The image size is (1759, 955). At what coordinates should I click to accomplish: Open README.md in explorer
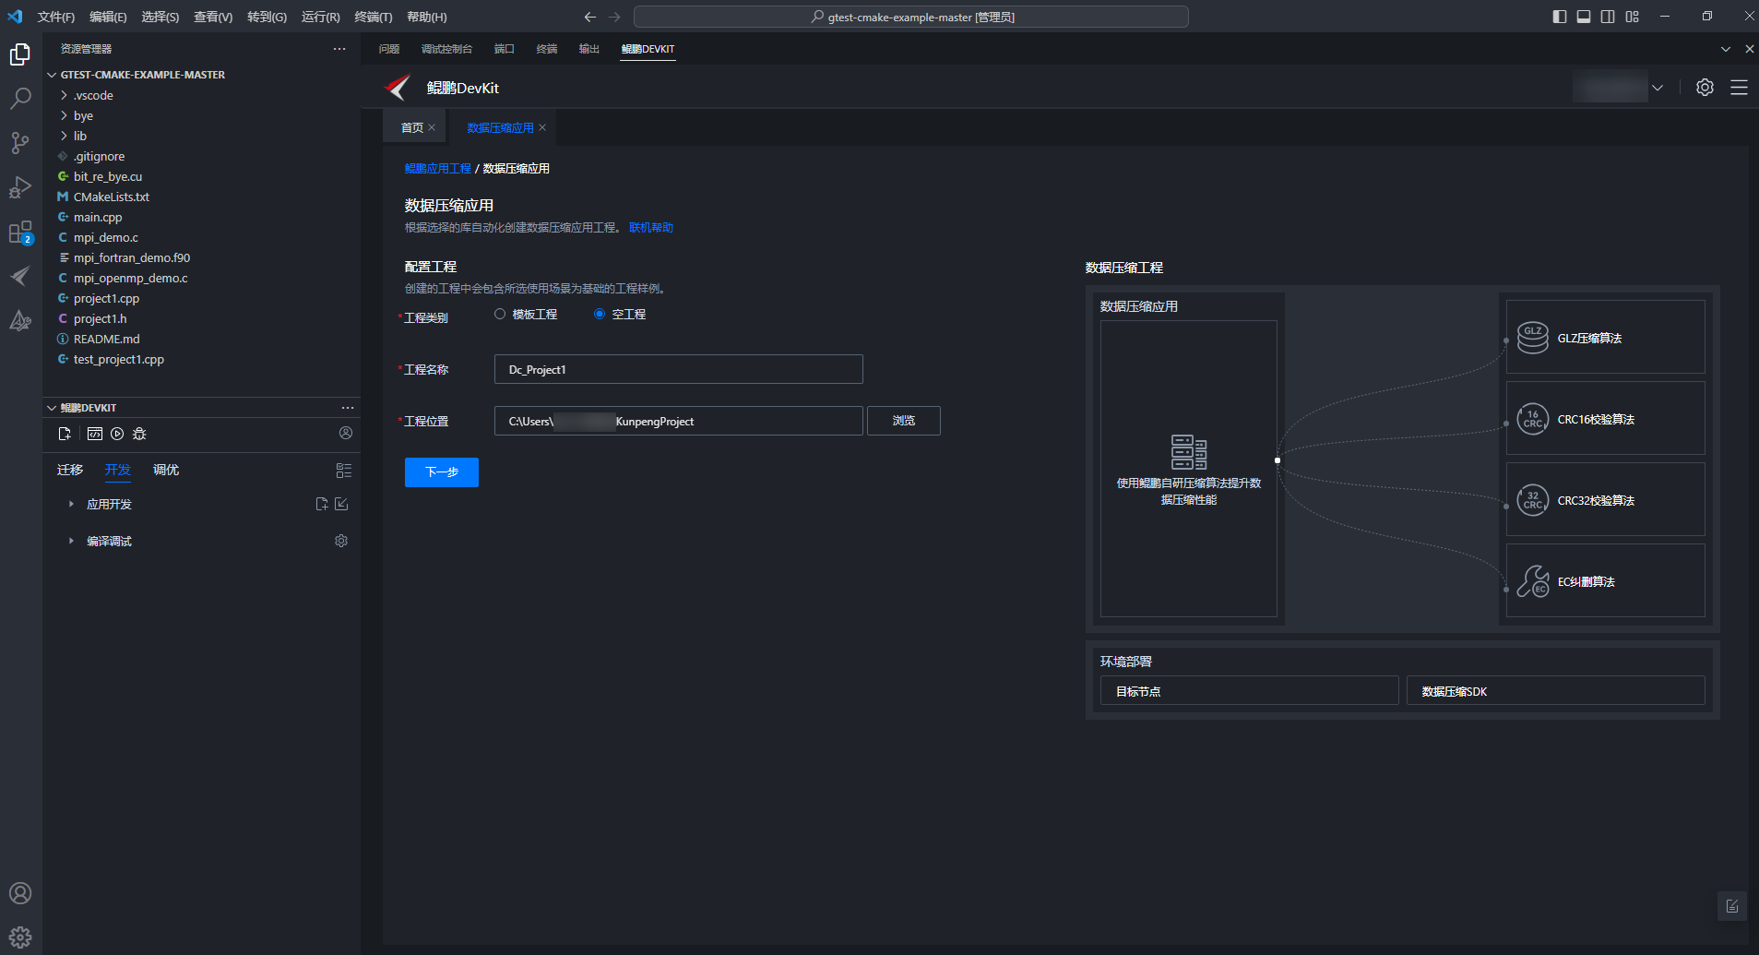[107, 339]
